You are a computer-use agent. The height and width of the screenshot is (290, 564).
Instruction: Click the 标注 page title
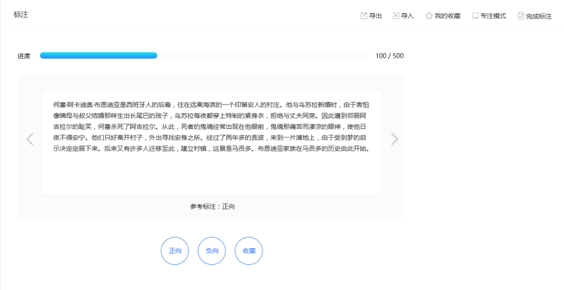click(21, 14)
